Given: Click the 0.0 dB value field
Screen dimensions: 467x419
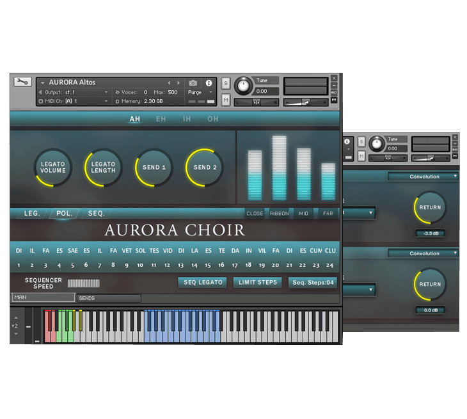Looking at the screenshot, I should coord(431,310).
